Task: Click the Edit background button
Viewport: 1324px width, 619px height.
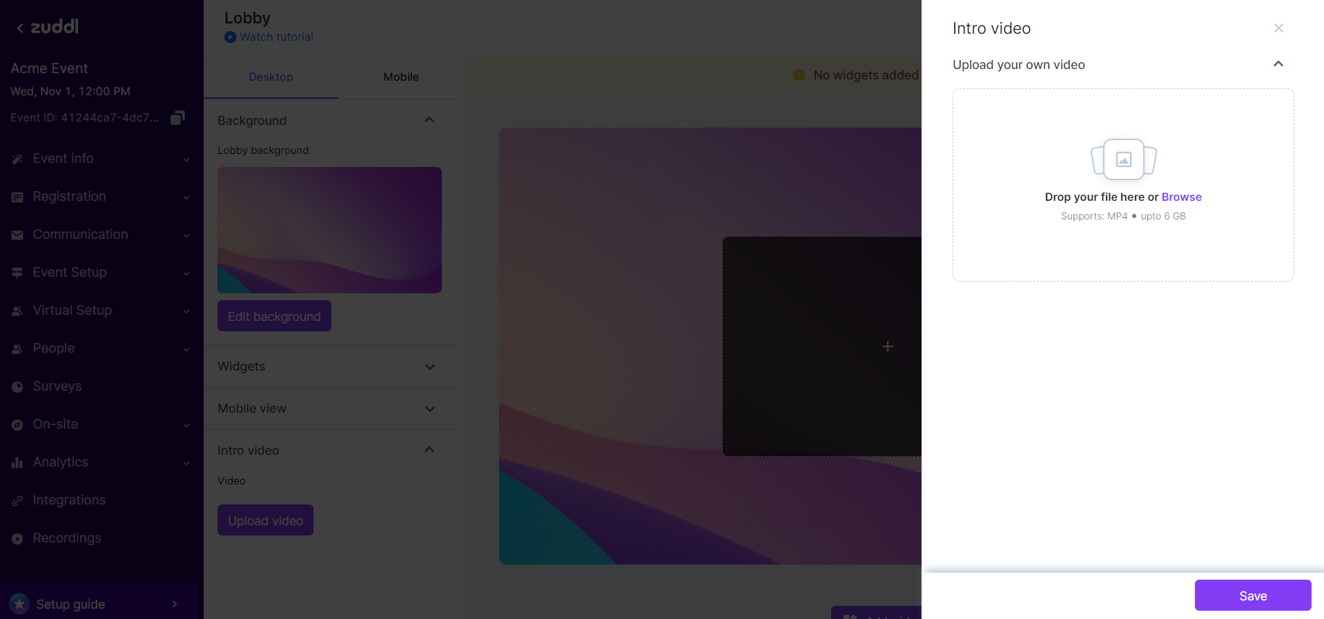Action: pyautogui.click(x=274, y=316)
